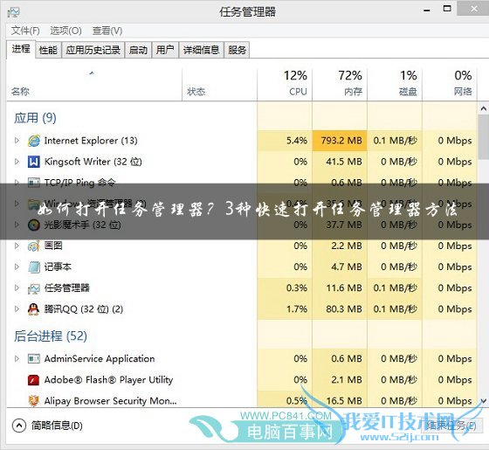The image size is (489, 450).
Task: Maximize the Task Manager window
Action: (447, 9)
